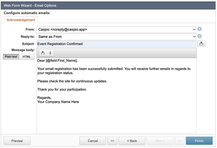Click the Finish button

(x=199, y=141)
